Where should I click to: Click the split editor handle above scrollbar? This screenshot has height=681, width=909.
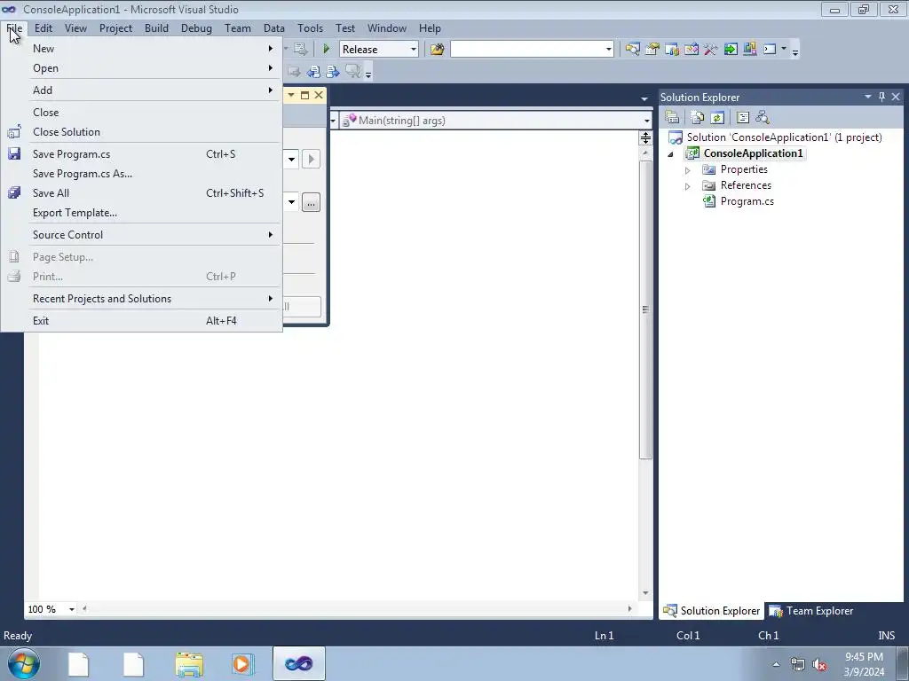645,137
